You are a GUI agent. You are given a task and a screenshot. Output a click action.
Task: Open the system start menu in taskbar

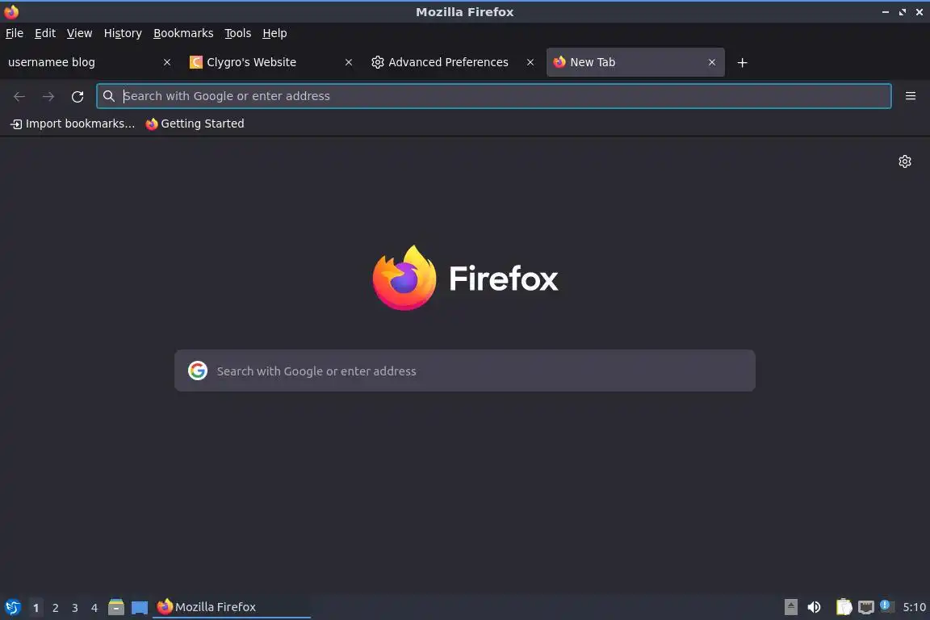(x=12, y=607)
